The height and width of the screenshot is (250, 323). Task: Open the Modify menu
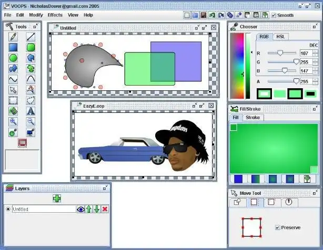click(36, 15)
